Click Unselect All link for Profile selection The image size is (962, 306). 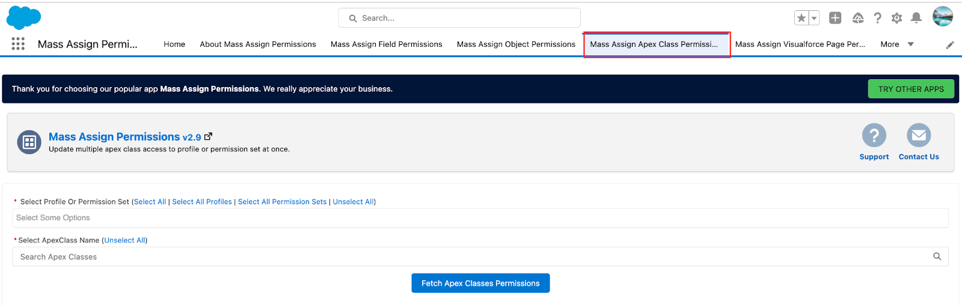(x=354, y=202)
